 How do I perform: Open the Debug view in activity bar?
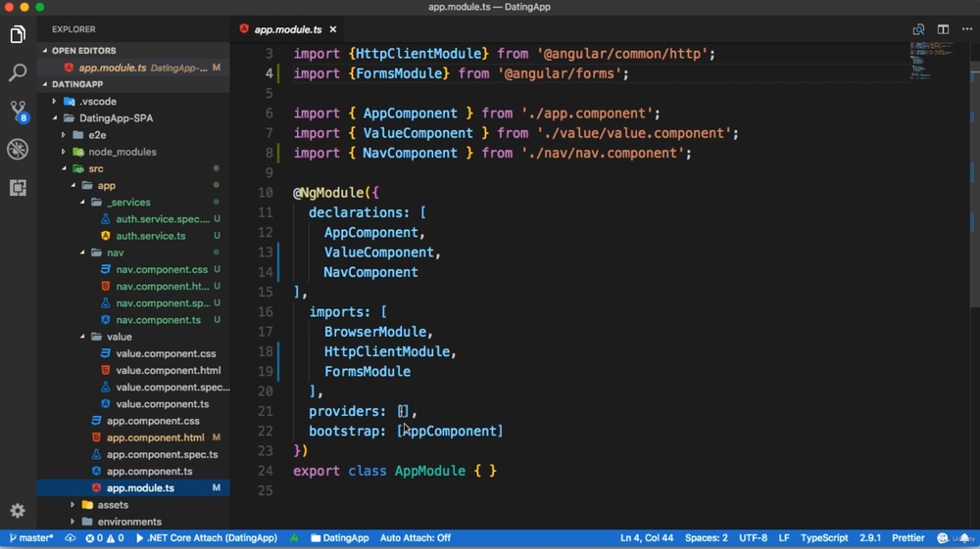click(x=18, y=149)
